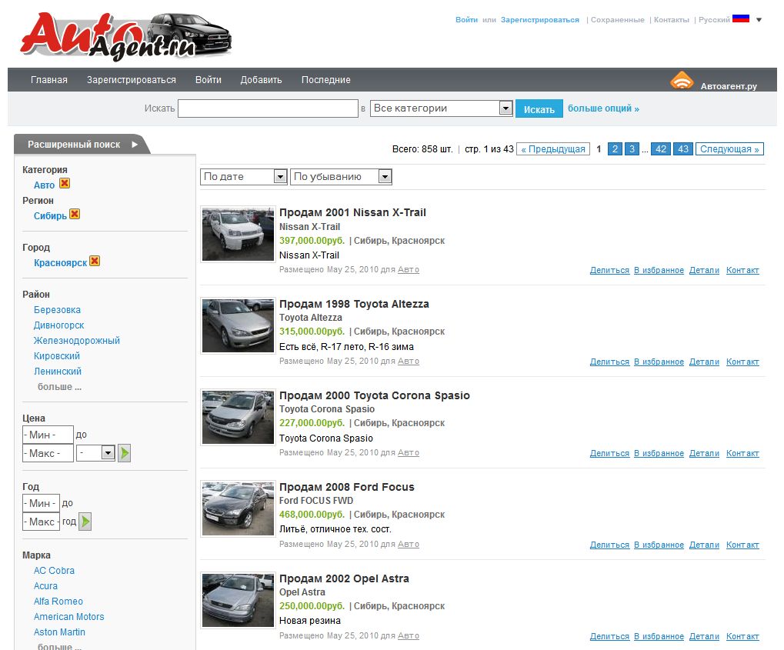
Task: Open the Toyota Altezza thumbnail
Action: 238,325
